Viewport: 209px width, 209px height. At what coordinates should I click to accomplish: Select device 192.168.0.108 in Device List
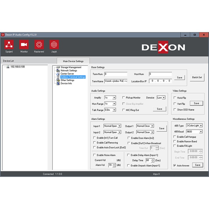point(18,67)
